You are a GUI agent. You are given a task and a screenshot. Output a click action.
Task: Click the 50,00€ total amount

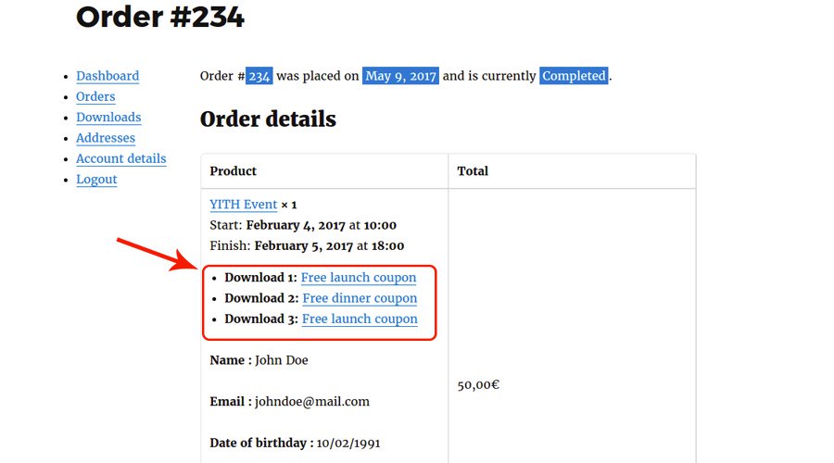pyautogui.click(x=478, y=384)
